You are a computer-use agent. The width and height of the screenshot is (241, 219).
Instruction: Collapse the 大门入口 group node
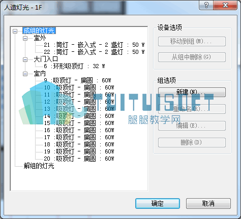point(25,59)
